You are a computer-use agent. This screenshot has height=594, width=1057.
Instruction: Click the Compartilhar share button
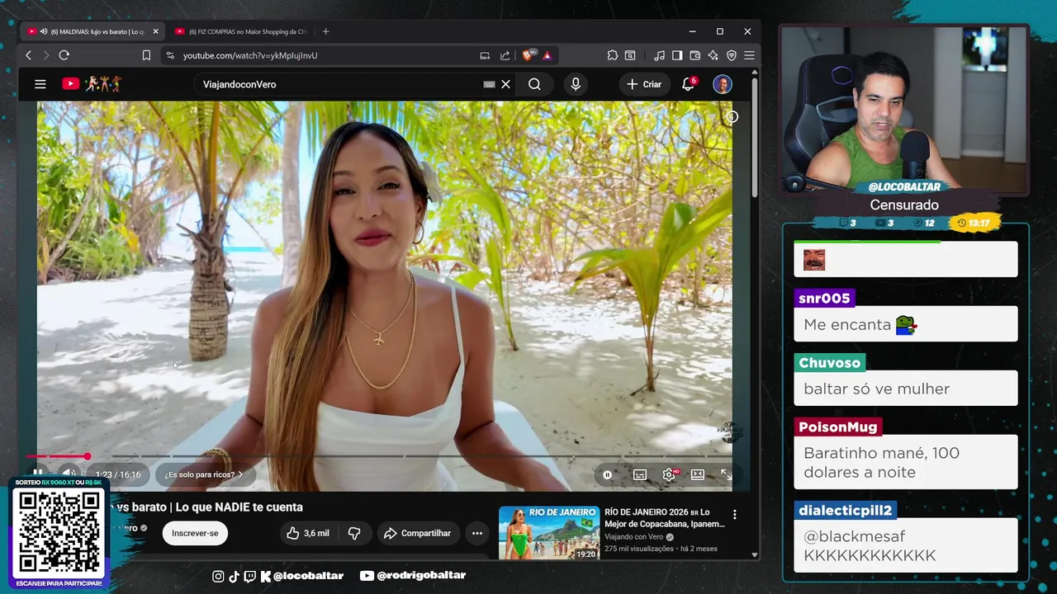pos(417,533)
